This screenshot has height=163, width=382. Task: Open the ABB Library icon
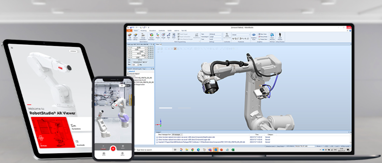[130, 36]
